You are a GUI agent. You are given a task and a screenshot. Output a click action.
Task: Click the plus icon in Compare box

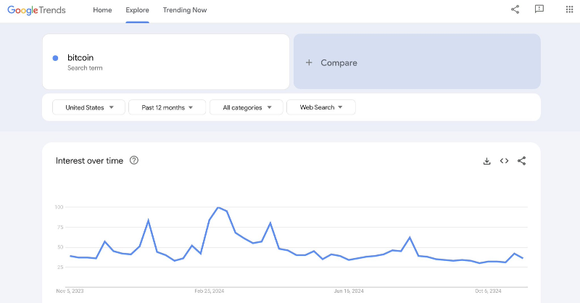pyautogui.click(x=309, y=62)
